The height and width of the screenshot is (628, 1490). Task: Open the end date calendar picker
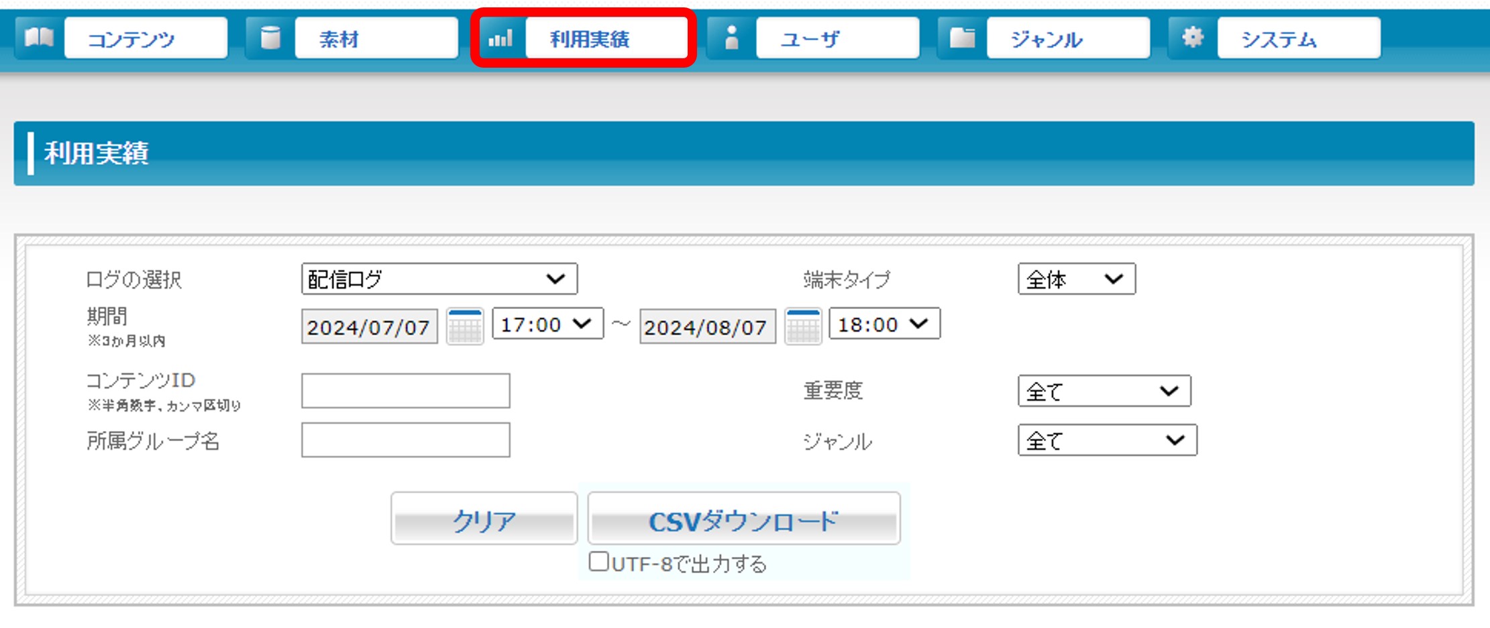[803, 327]
